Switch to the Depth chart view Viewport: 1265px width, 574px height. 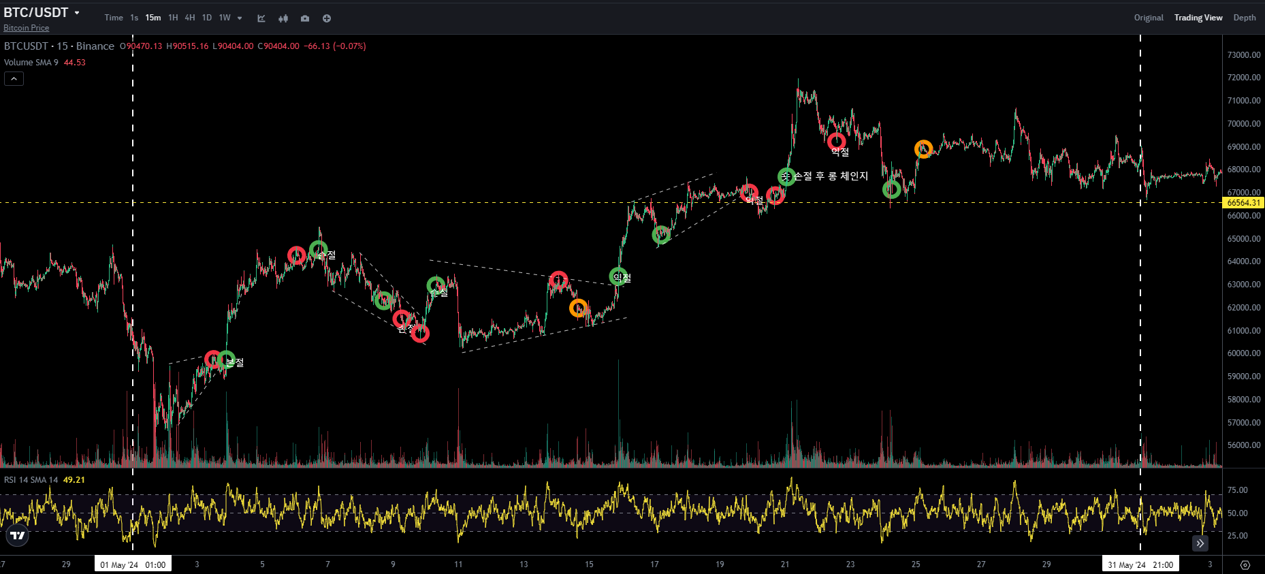point(1245,18)
